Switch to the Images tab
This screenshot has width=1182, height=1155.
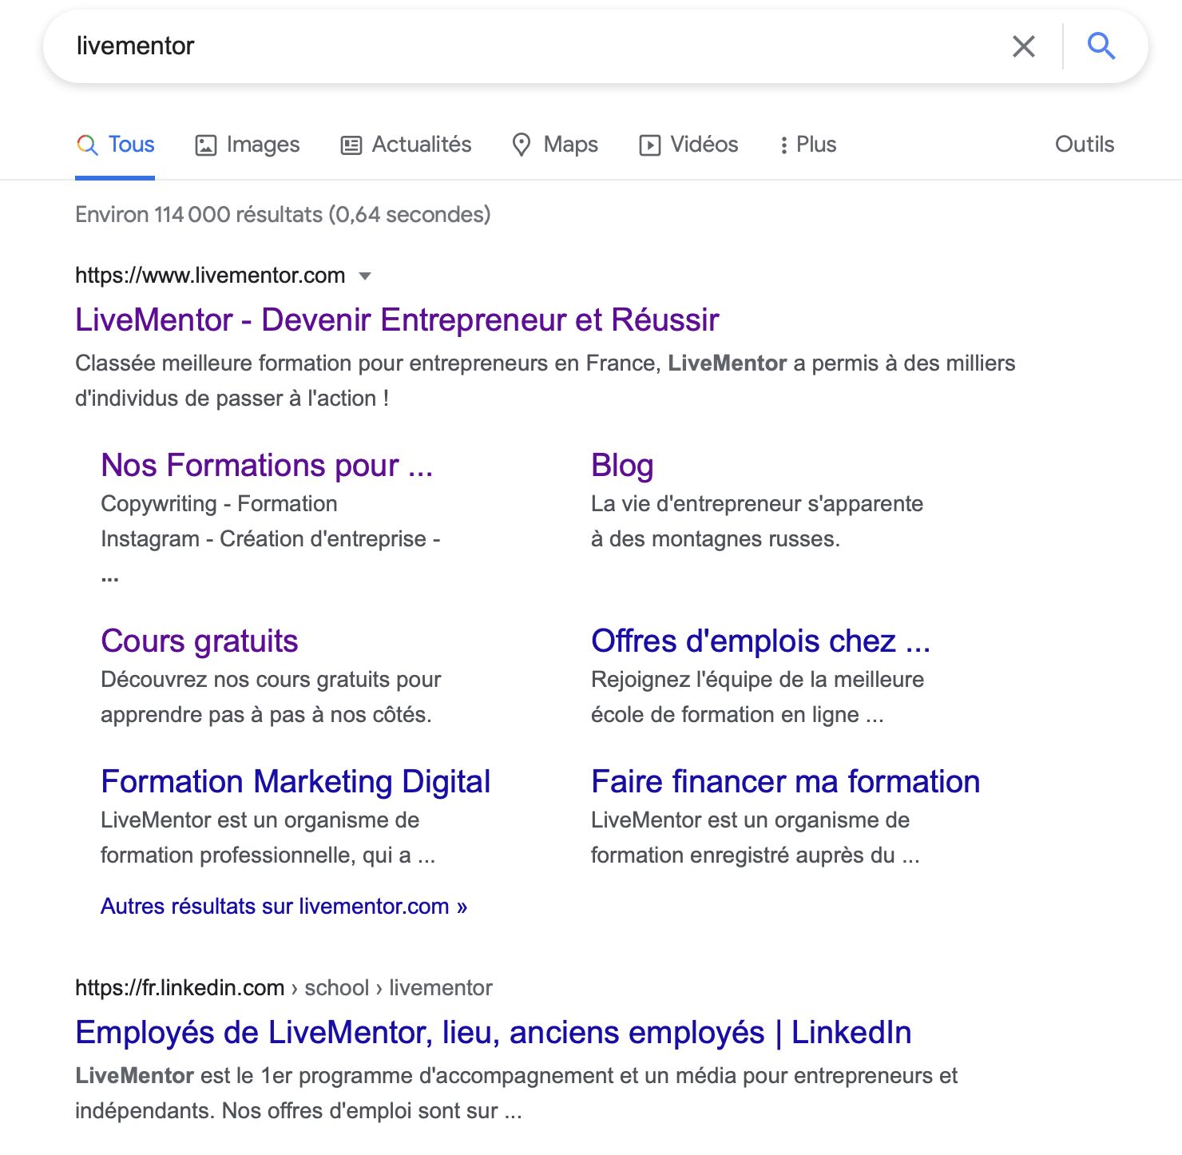(248, 145)
